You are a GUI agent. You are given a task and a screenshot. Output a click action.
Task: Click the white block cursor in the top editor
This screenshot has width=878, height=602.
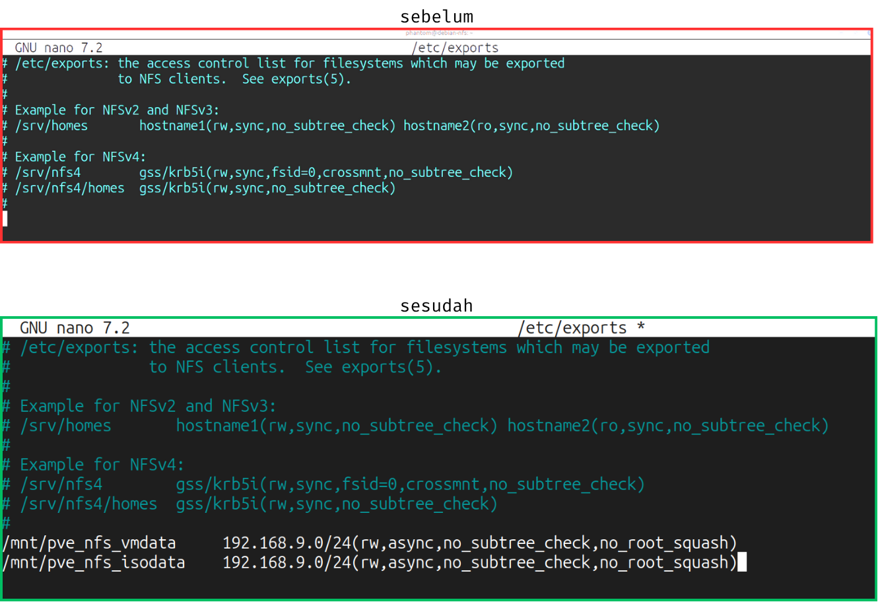click(x=5, y=219)
